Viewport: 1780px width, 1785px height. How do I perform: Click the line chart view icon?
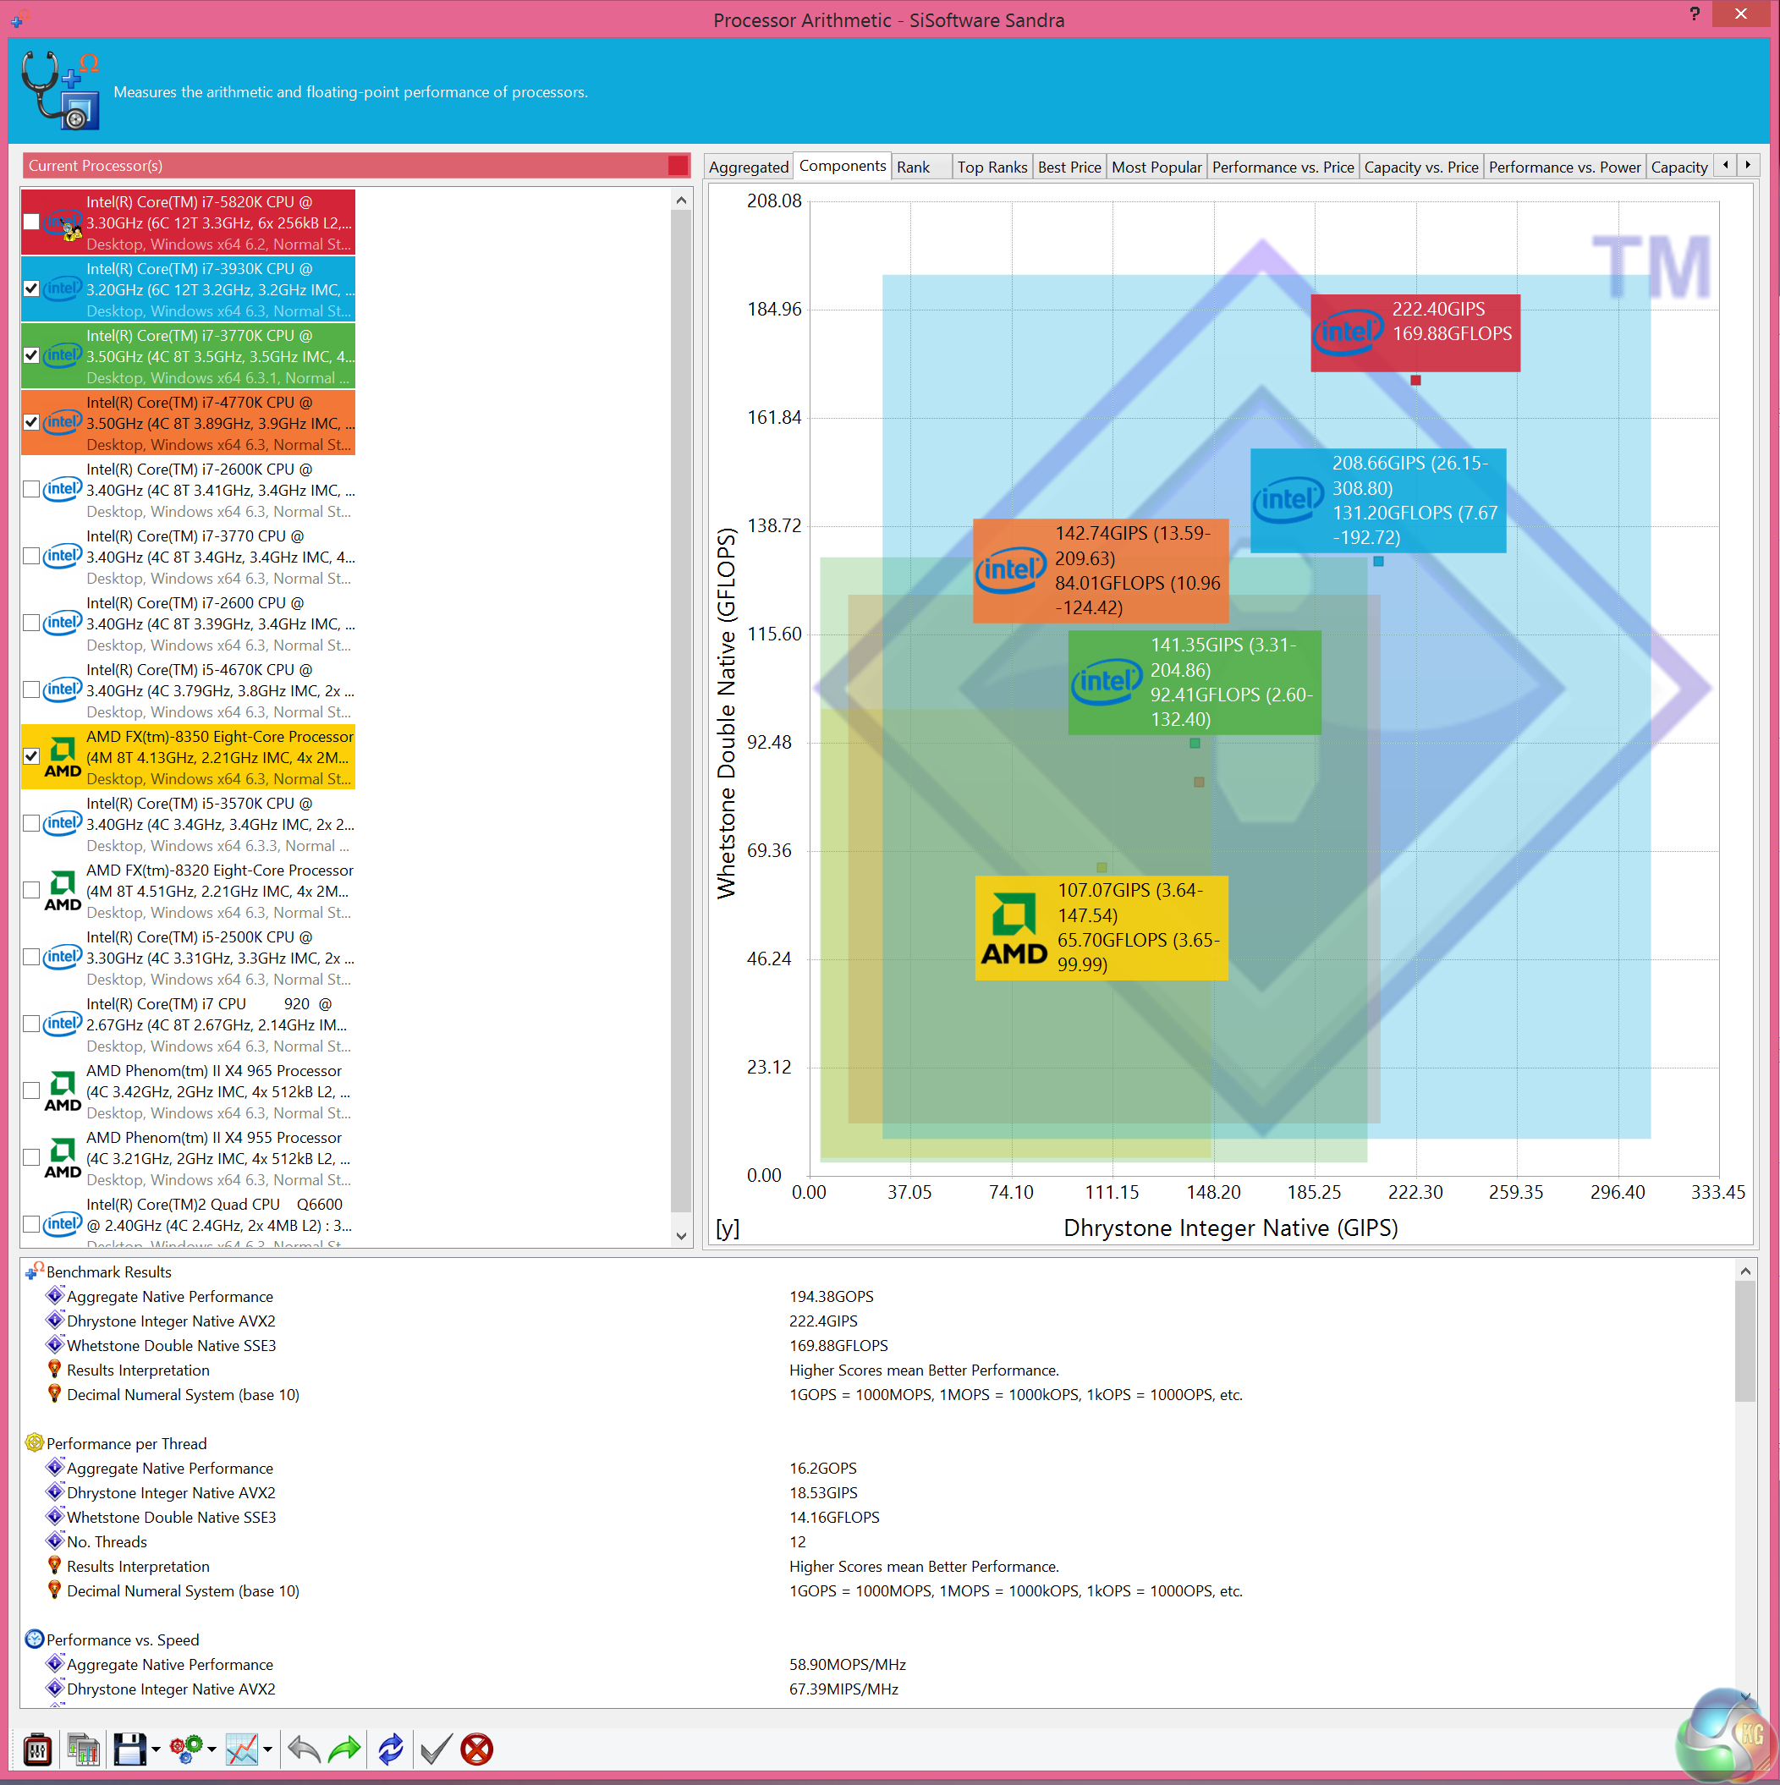[242, 1749]
